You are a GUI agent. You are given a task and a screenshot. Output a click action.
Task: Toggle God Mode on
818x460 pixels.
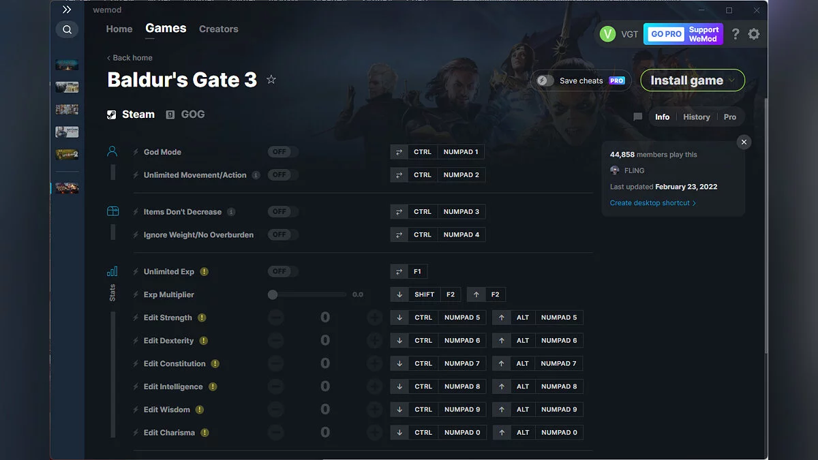283,152
